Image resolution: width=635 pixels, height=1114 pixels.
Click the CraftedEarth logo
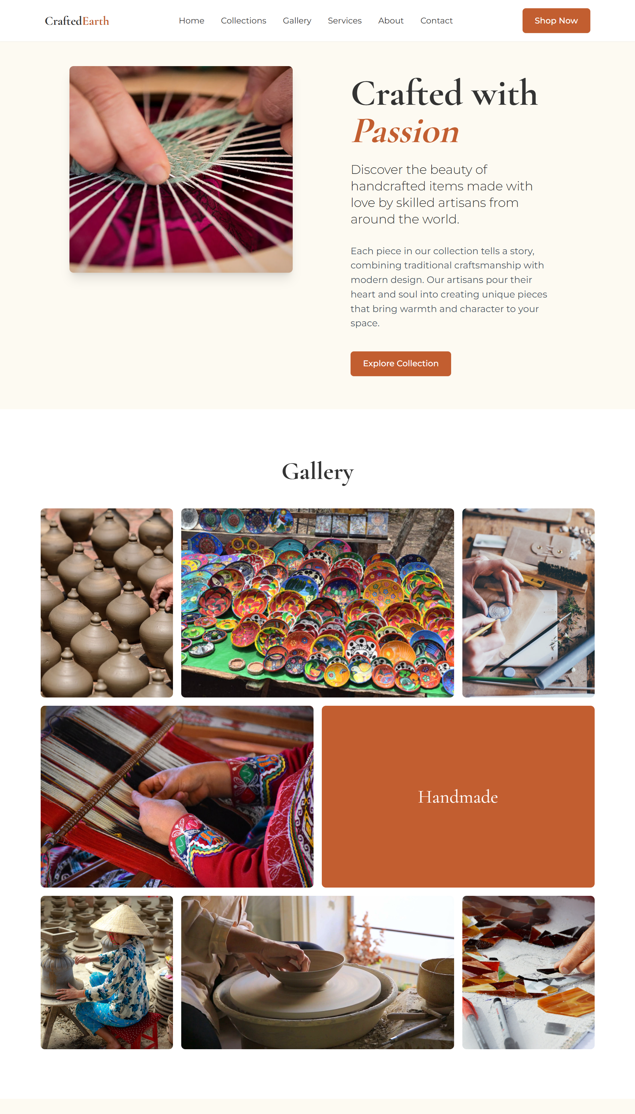pyautogui.click(x=77, y=21)
